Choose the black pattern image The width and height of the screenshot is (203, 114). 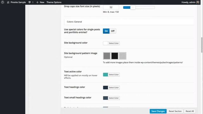coord(115,56)
